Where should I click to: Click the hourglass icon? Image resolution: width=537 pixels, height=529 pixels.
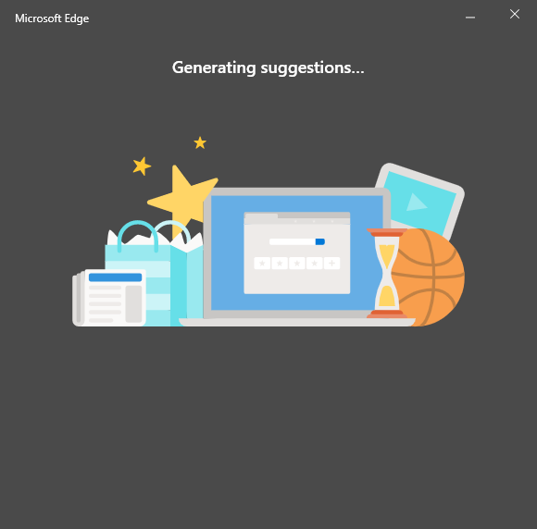coord(387,274)
